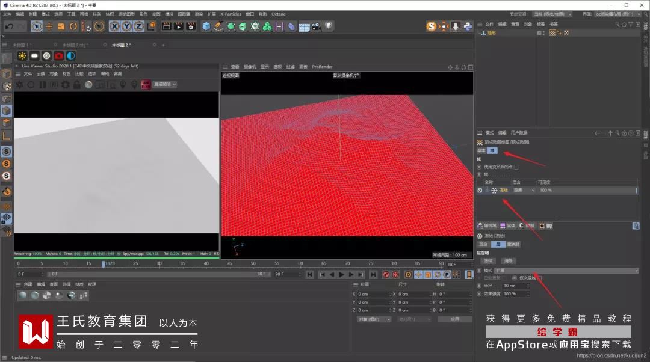The width and height of the screenshot is (650, 362).
Task: Open the random field button dropdown
Action: (487, 225)
